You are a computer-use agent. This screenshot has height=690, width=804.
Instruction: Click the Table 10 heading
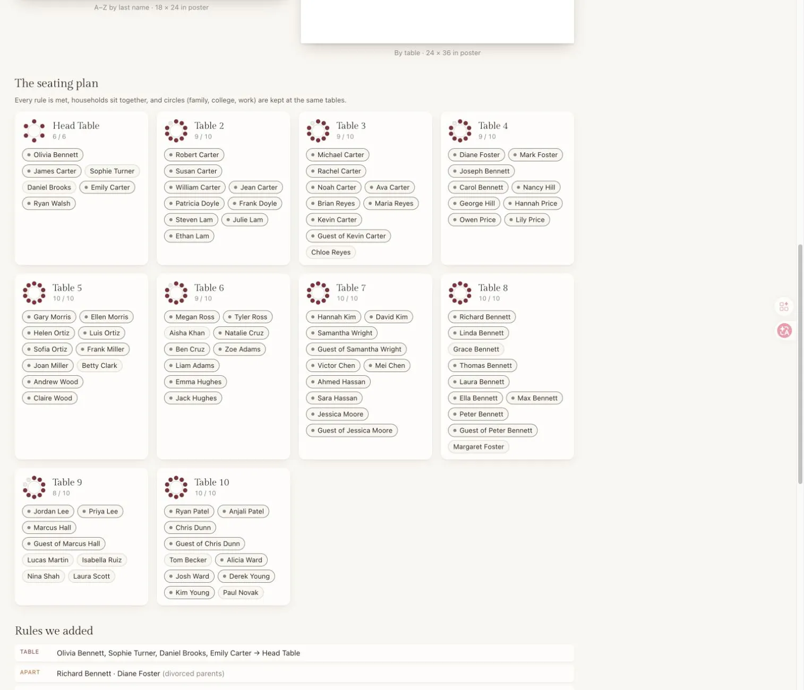(212, 482)
